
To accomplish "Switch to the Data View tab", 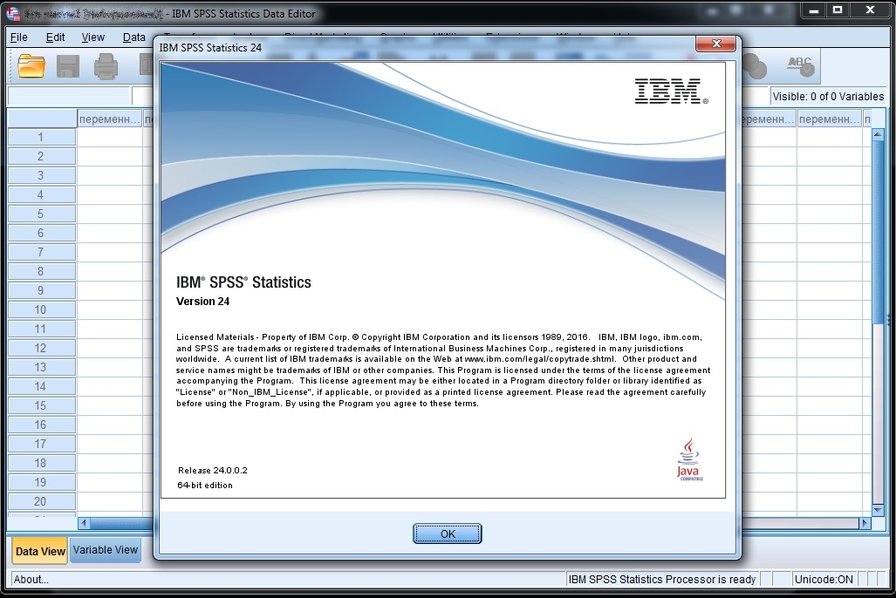I will (39, 551).
